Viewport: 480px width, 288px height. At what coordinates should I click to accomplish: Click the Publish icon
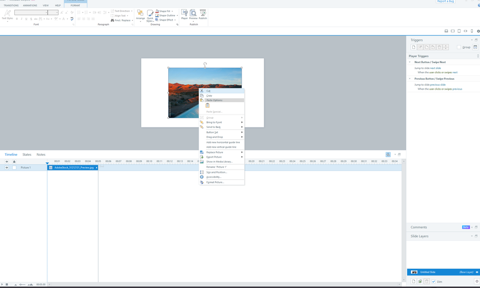point(203,14)
